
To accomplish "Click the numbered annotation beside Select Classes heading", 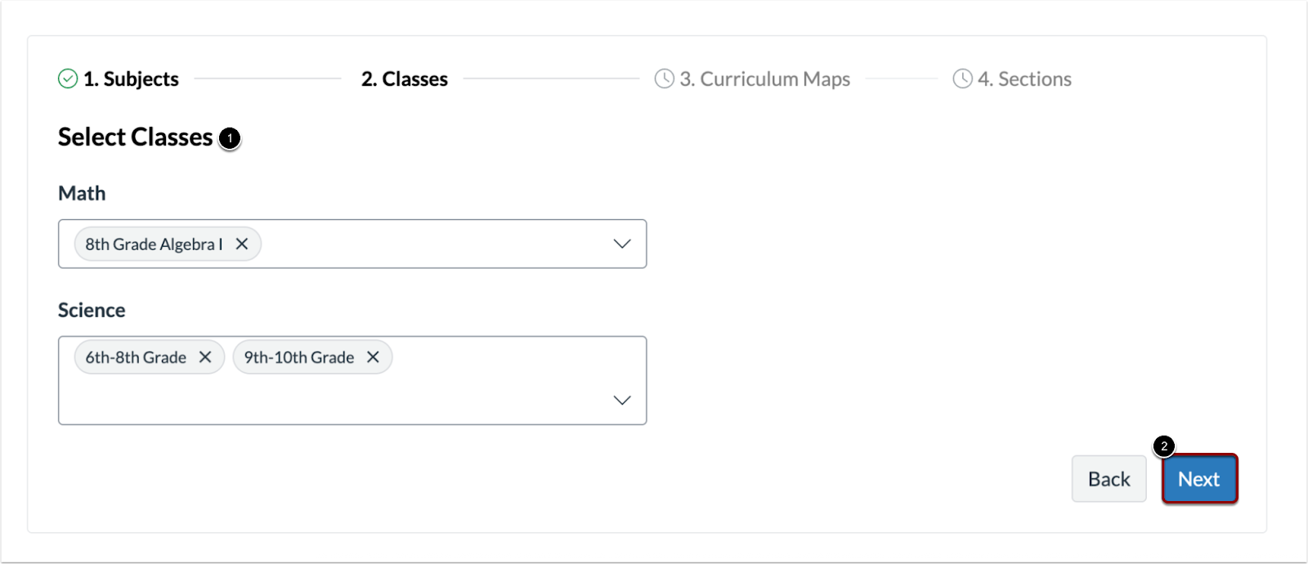I will pos(230,139).
